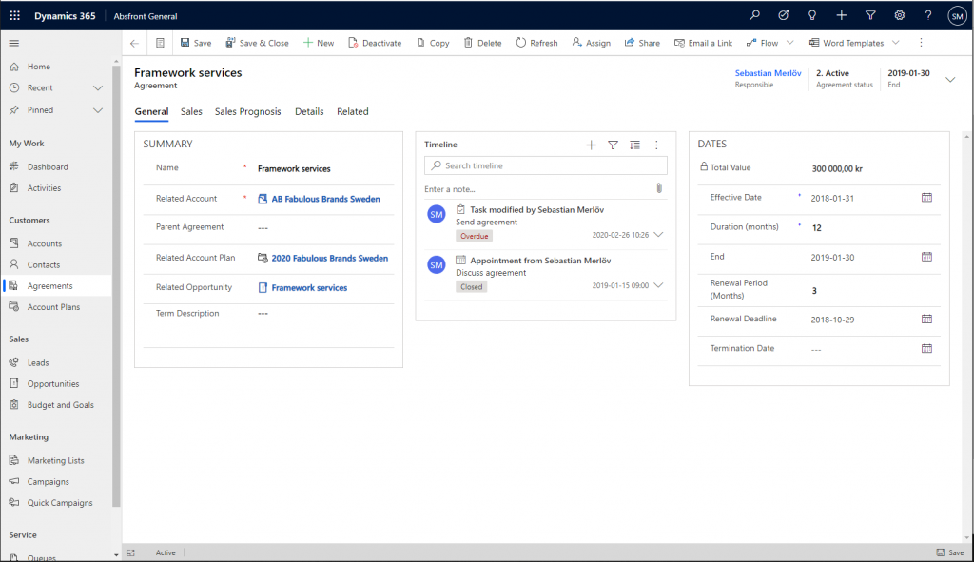Click Save in the bottom status bar

click(950, 552)
